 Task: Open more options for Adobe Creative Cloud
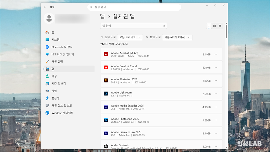(x=216, y=67)
